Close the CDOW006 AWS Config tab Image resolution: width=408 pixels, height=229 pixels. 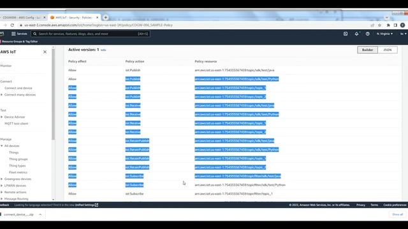[44, 17]
